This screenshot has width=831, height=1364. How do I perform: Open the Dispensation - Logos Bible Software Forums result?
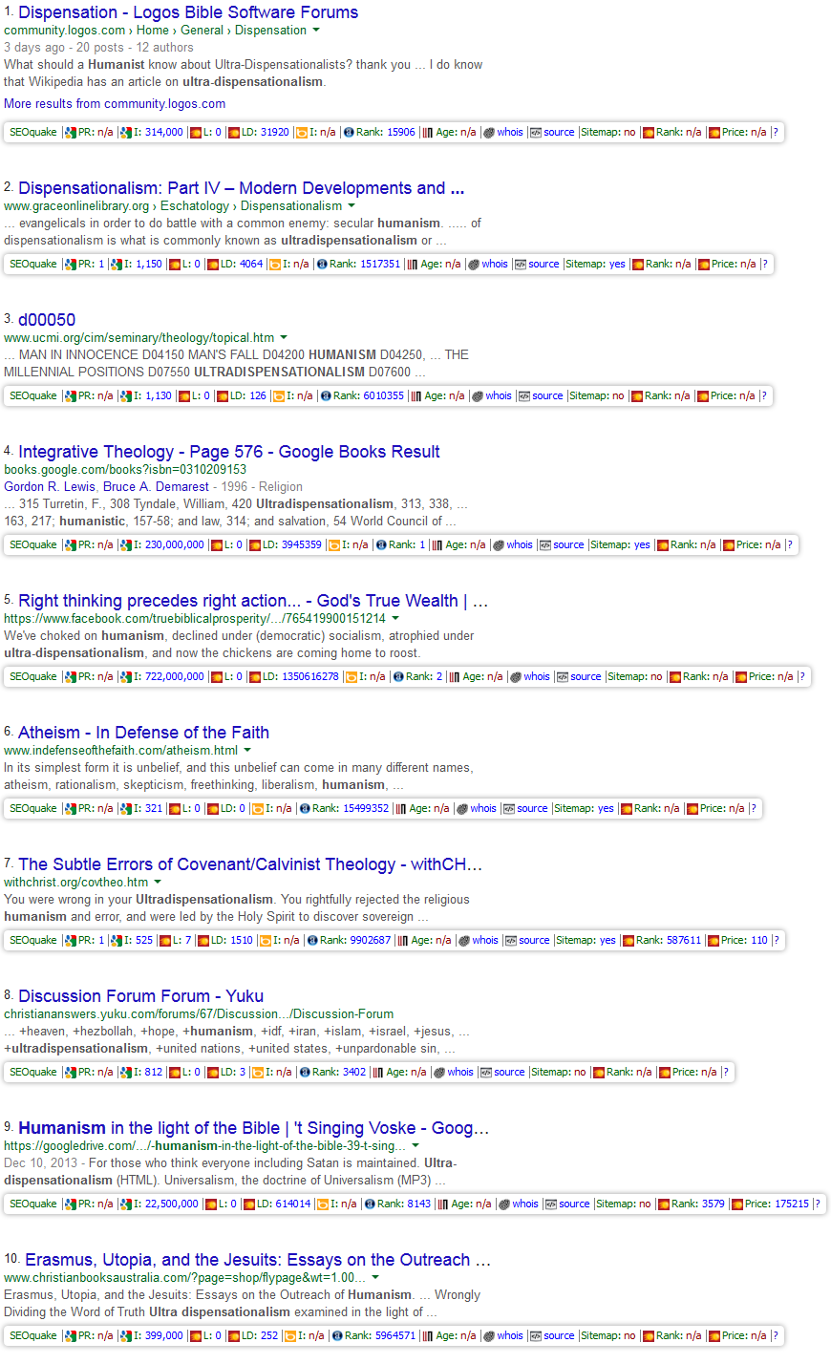188,12
